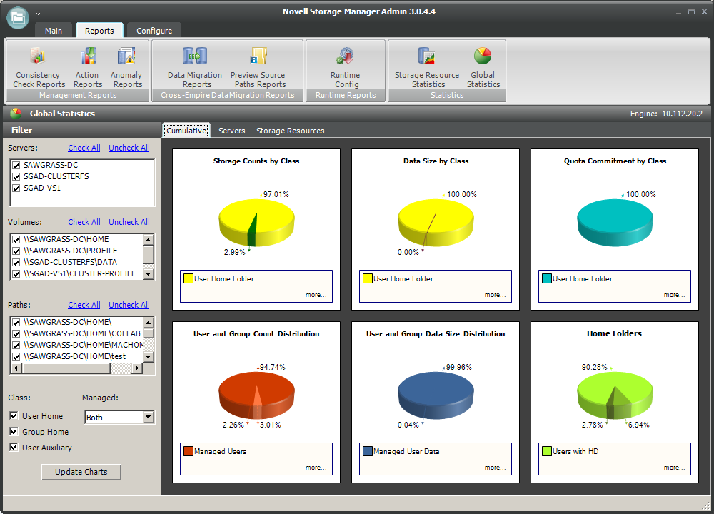Open Runtime Config report
The image size is (714, 514).
(346, 67)
